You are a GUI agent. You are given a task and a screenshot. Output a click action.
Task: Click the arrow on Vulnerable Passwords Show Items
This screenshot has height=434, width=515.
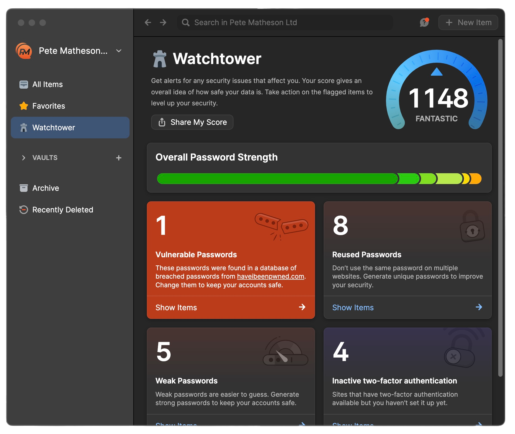coord(302,307)
